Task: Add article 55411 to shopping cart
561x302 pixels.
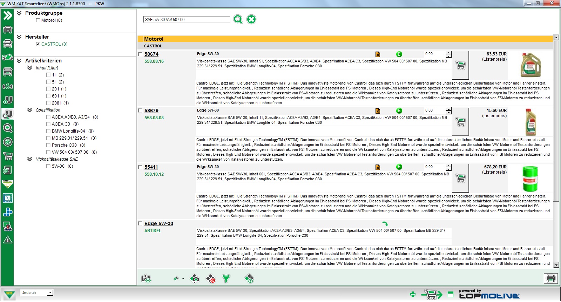Action: [460, 178]
